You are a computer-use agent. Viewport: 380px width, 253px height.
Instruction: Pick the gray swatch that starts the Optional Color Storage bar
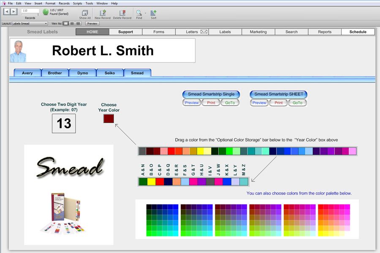143,151
